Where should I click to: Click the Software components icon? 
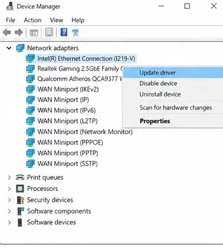click(20, 211)
